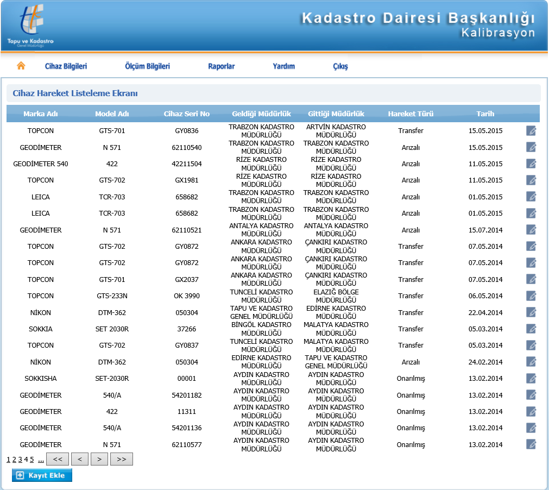Open the Cihaz Bilgileri menu

tap(66, 66)
